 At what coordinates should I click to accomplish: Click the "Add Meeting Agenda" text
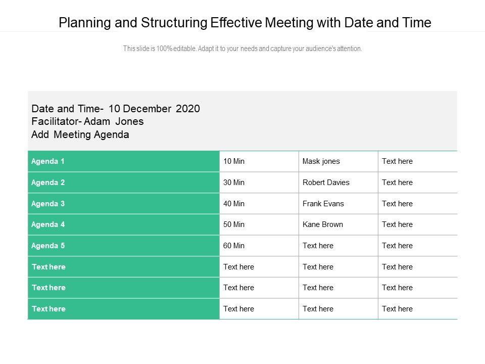[x=80, y=134]
